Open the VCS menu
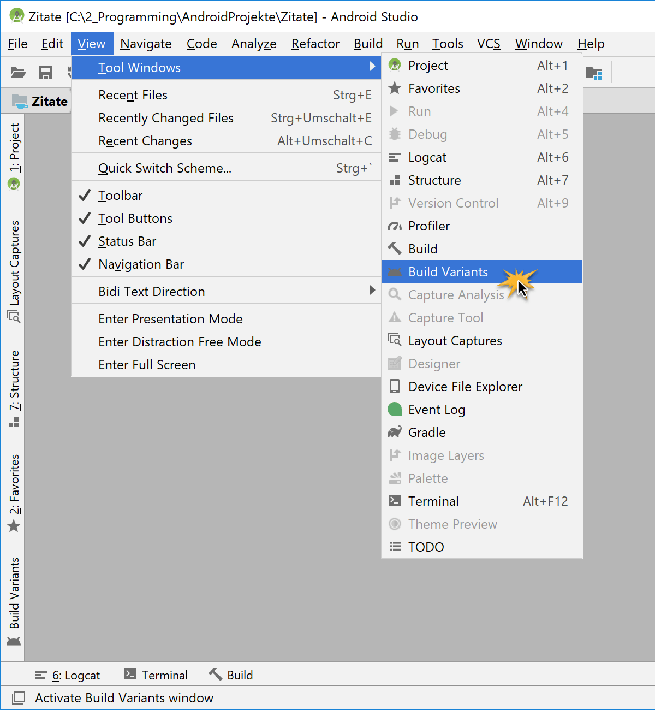Viewport: 655px width, 710px height. (489, 44)
